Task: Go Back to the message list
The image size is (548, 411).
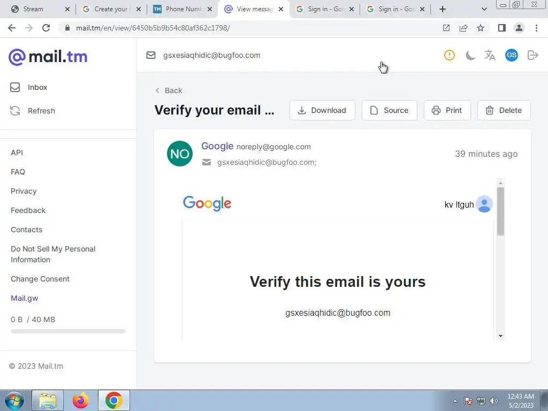Action: click(x=169, y=90)
